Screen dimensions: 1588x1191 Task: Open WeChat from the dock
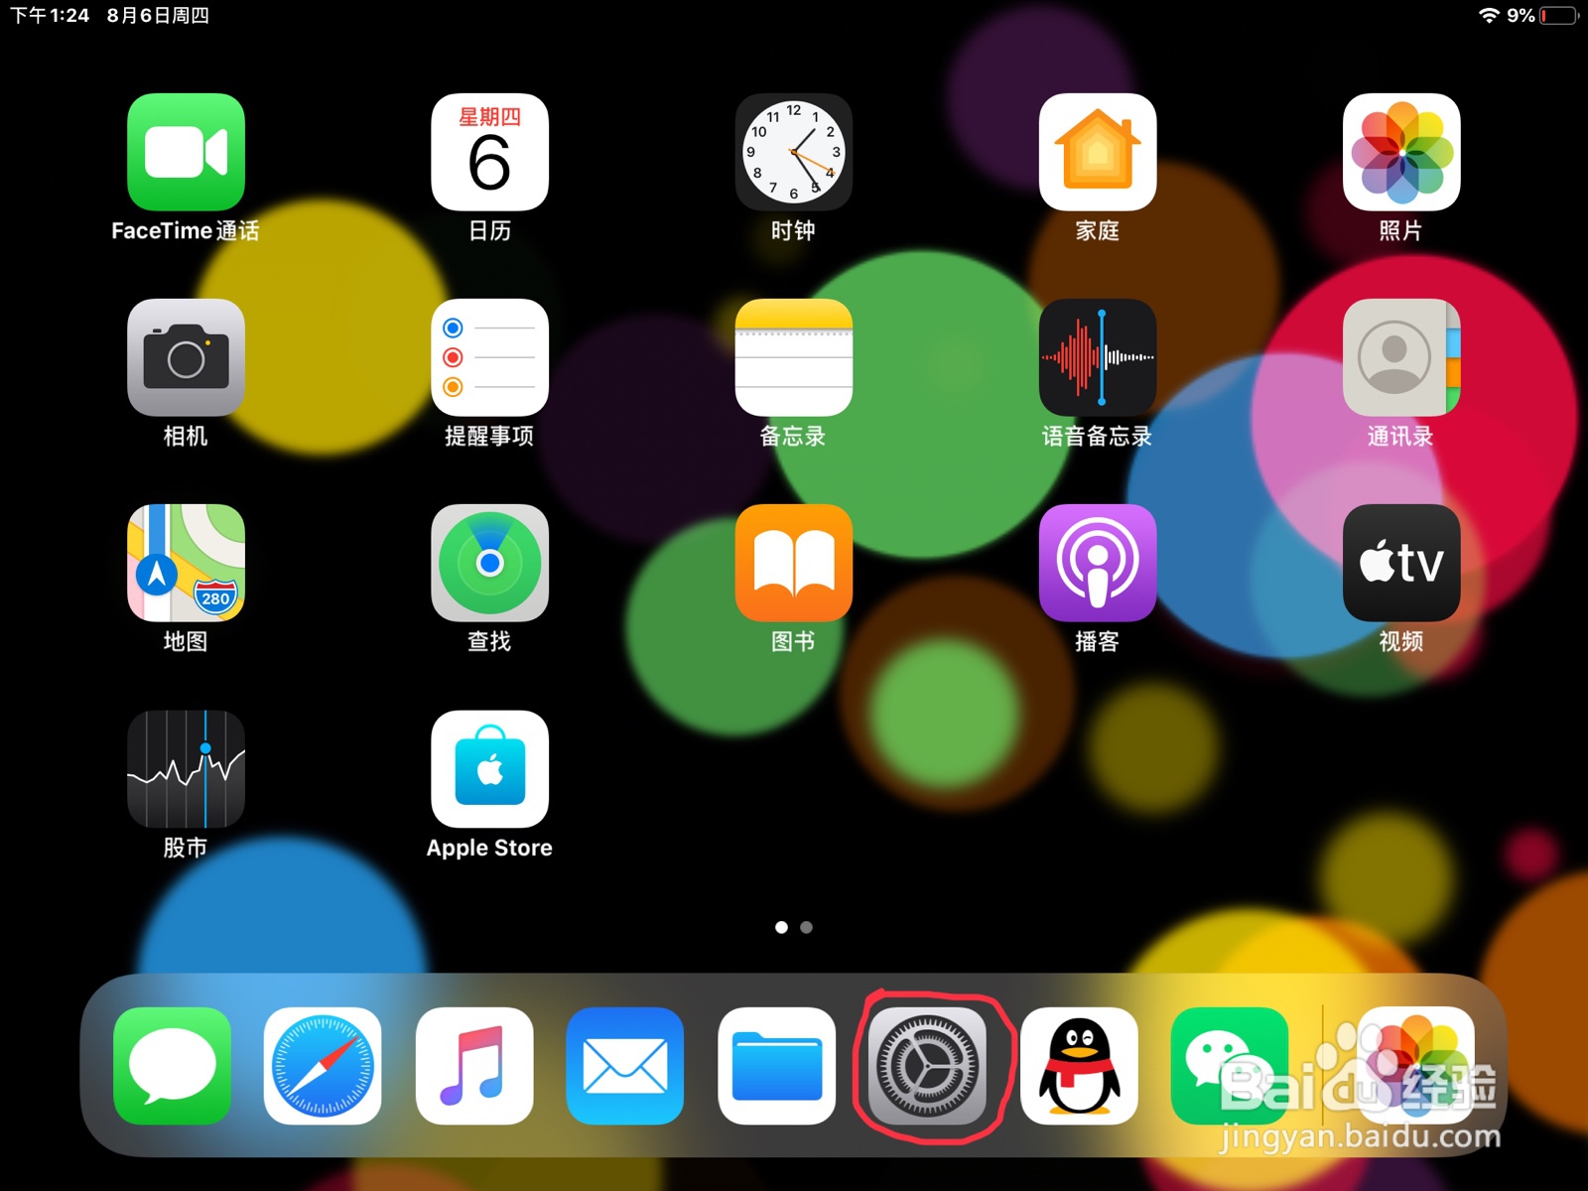pos(1230,1066)
